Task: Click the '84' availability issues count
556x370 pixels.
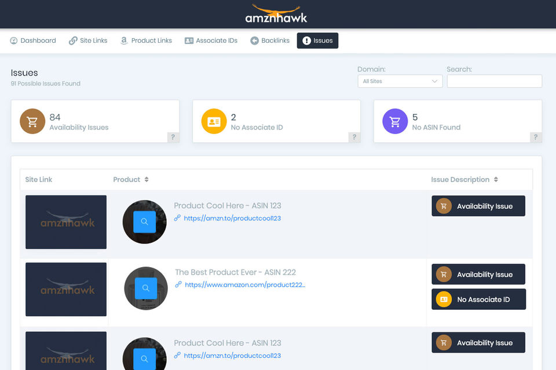Action: pyautogui.click(x=55, y=117)
